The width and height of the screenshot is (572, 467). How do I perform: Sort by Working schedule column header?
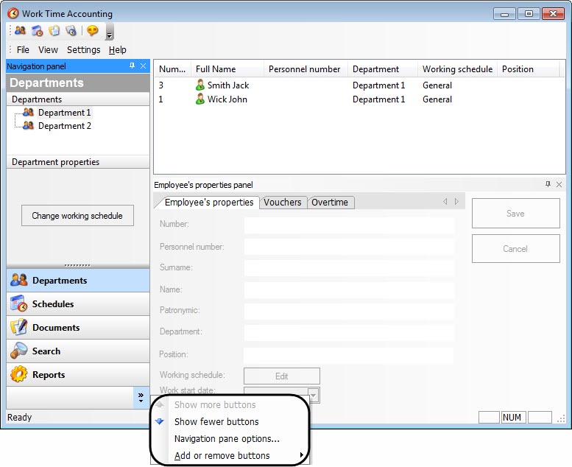[457, 69]
